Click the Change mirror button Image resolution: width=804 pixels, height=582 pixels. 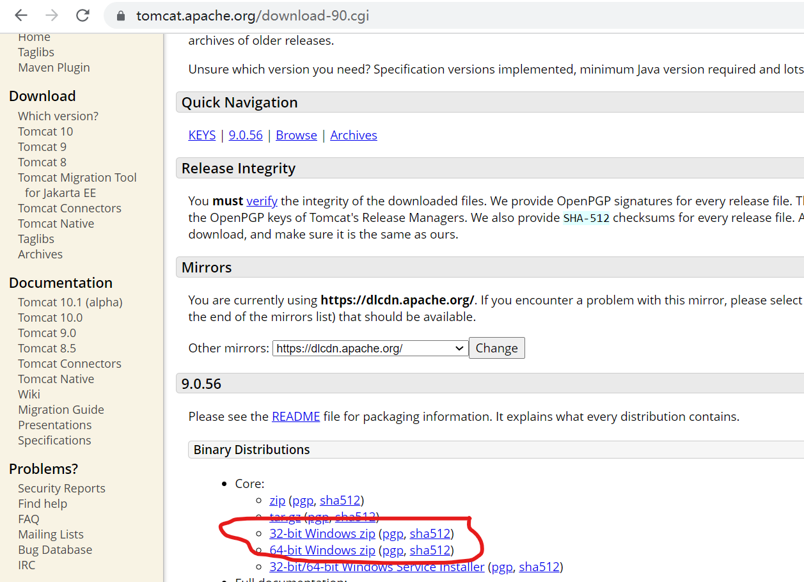496,348
